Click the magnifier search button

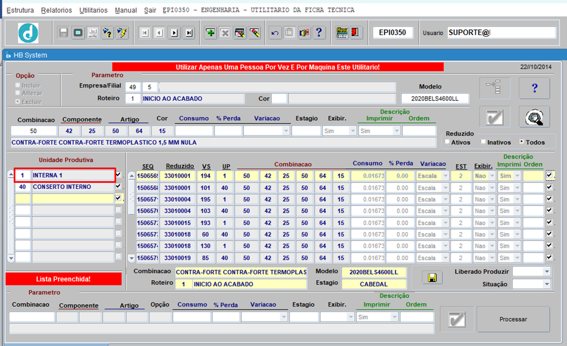tap(534, 117)
